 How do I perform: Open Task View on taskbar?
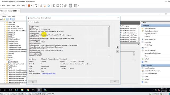click(x=11, y=90)
